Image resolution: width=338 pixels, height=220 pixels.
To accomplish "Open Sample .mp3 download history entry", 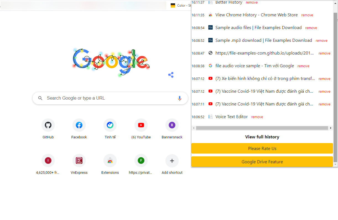I will (x=264, y=40).
